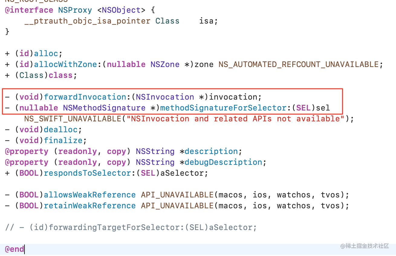Viewport: 396px width, 256px height.
Task: Select the NSProxy class name
Action: 75,10
